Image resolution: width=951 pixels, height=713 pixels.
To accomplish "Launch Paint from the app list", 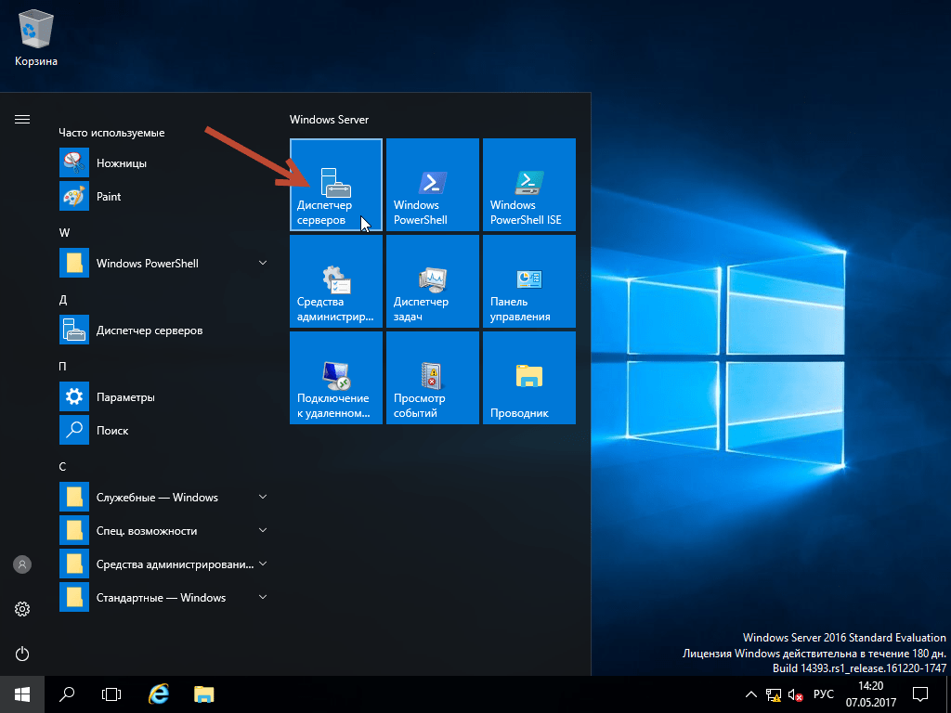I will click(109, 197).
